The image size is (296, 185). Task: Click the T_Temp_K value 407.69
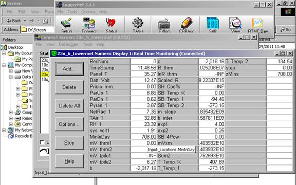click(x=211, y=162)
